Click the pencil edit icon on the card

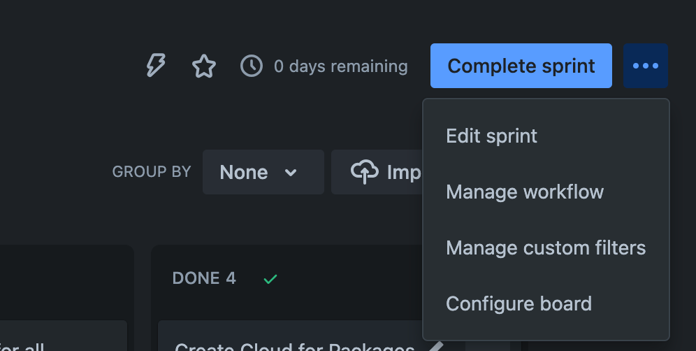coord(436,347)
